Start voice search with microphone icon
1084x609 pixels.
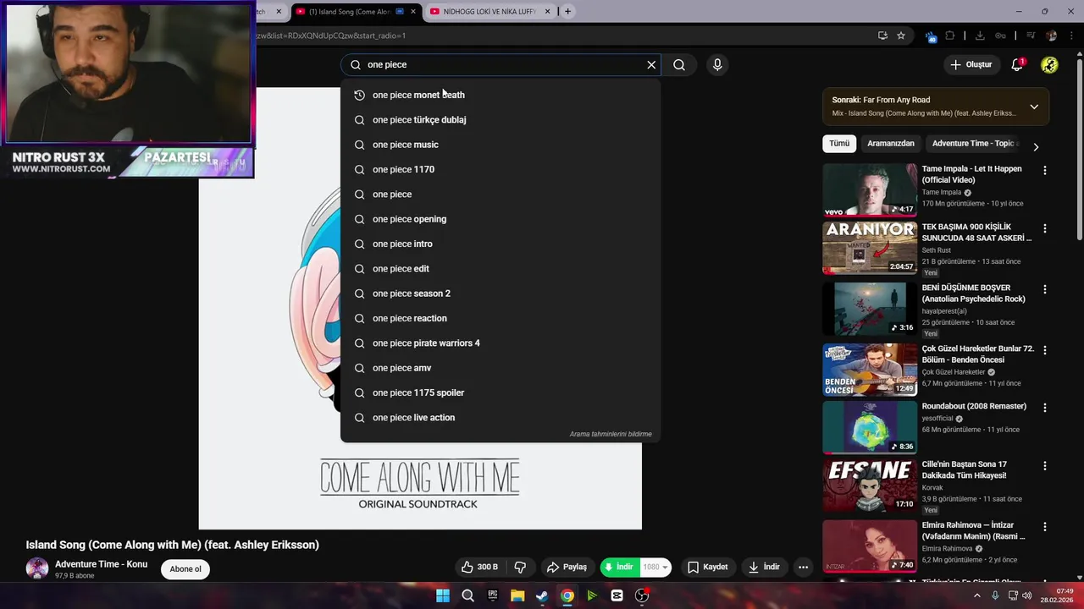(717, 65)
